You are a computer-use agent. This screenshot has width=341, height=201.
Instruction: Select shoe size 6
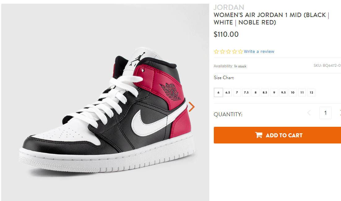[218, 92]
